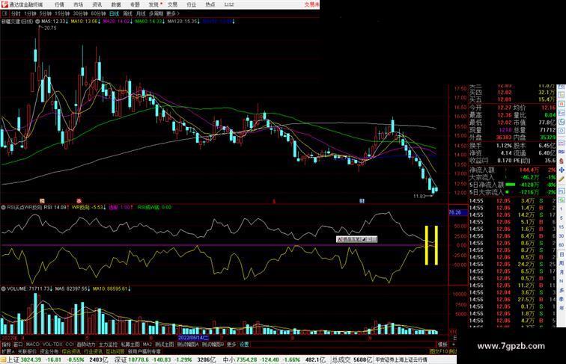Open the 热点 menu
Image resolution: width=566 pixels, height=364 pixels.
(210, 4)
